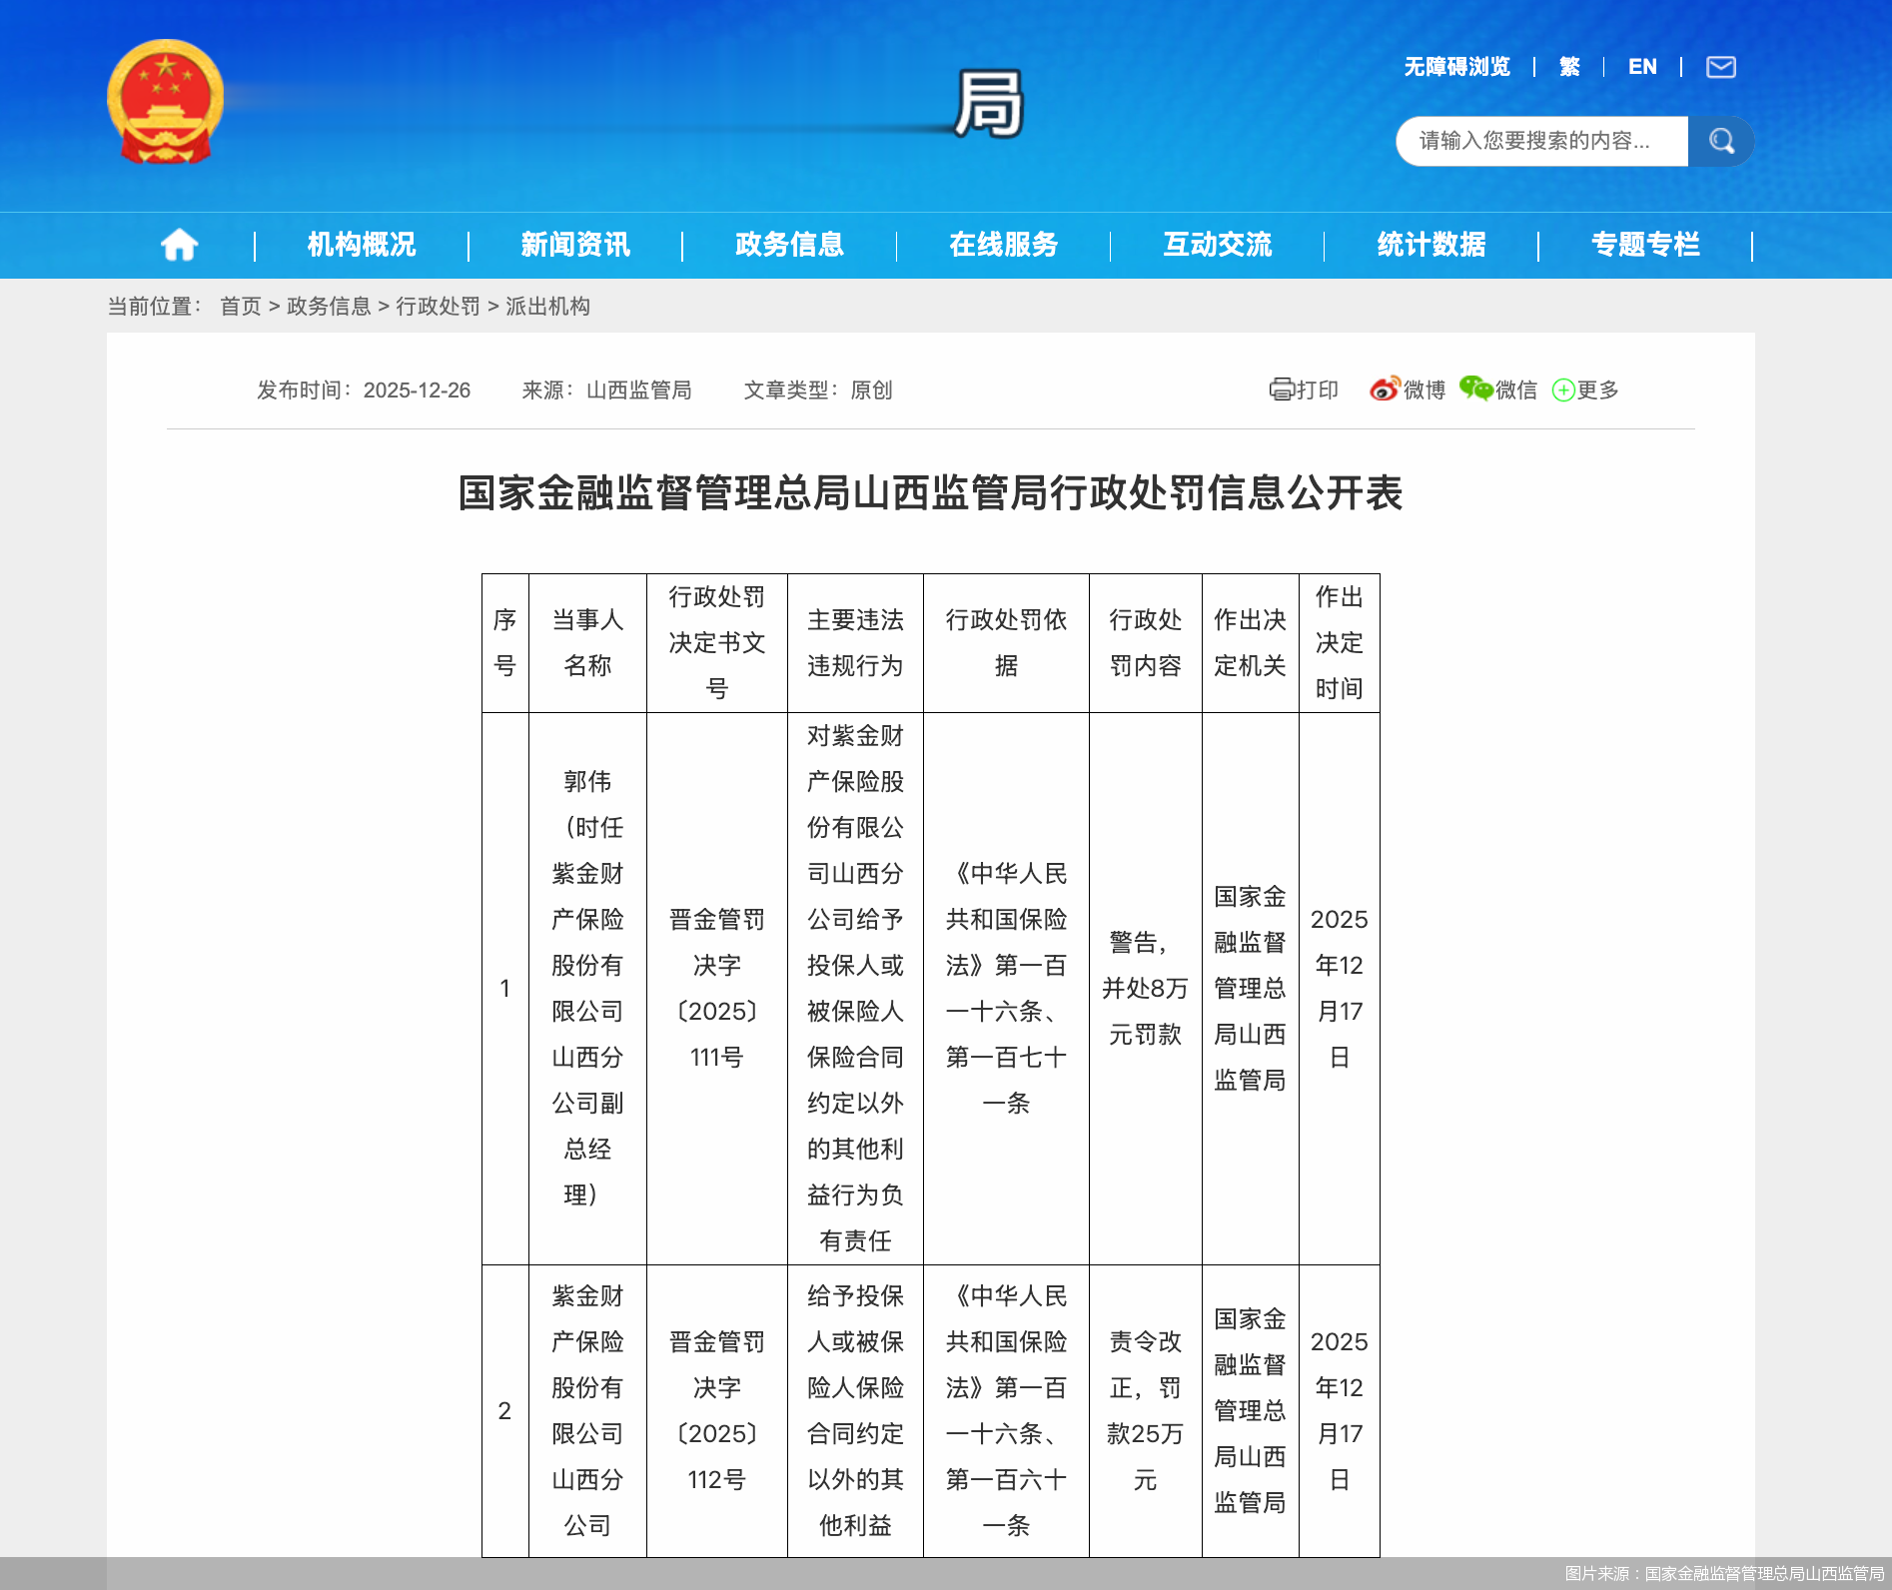Image resolution: width=1892 pixels, height=1590 pixels.
Task: Click the source text 山西监管局
Action: tap(639, 391)
